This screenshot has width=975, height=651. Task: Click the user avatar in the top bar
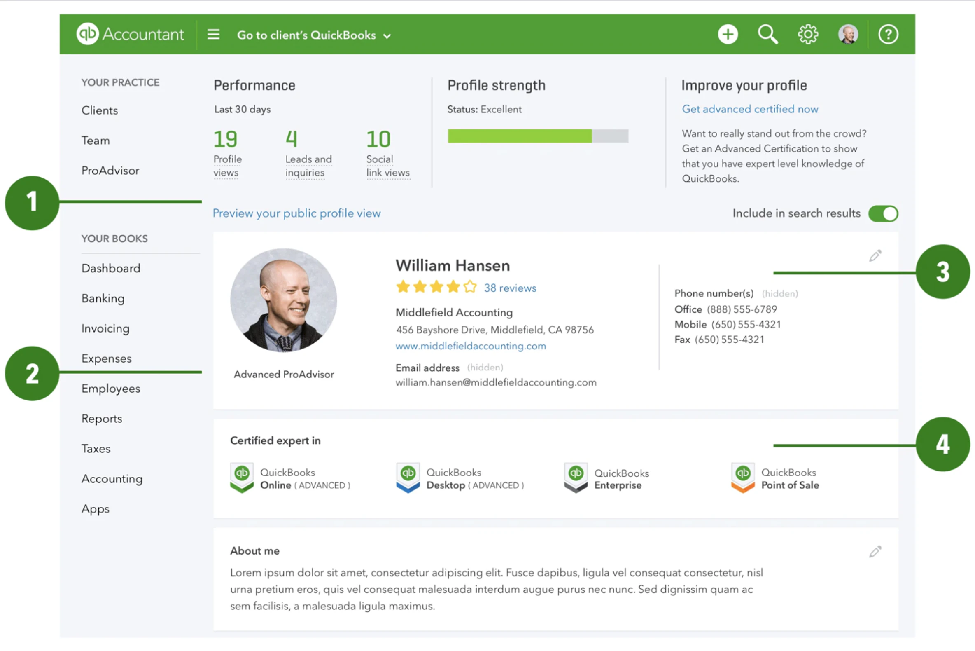coord(848,34)
